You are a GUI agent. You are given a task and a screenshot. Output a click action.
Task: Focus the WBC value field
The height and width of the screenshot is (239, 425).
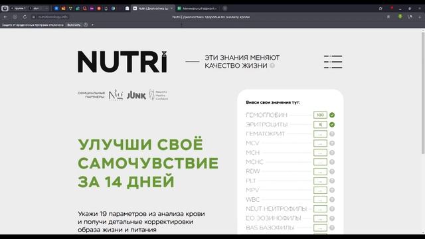point(320,199)
